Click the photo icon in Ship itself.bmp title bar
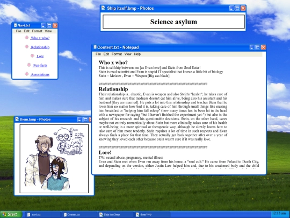 [104, 8]
